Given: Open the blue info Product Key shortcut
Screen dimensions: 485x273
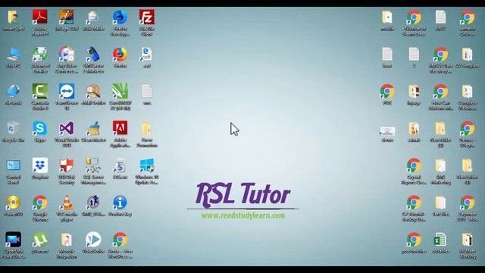Looking at the screenshot, I should click(120, 202).
